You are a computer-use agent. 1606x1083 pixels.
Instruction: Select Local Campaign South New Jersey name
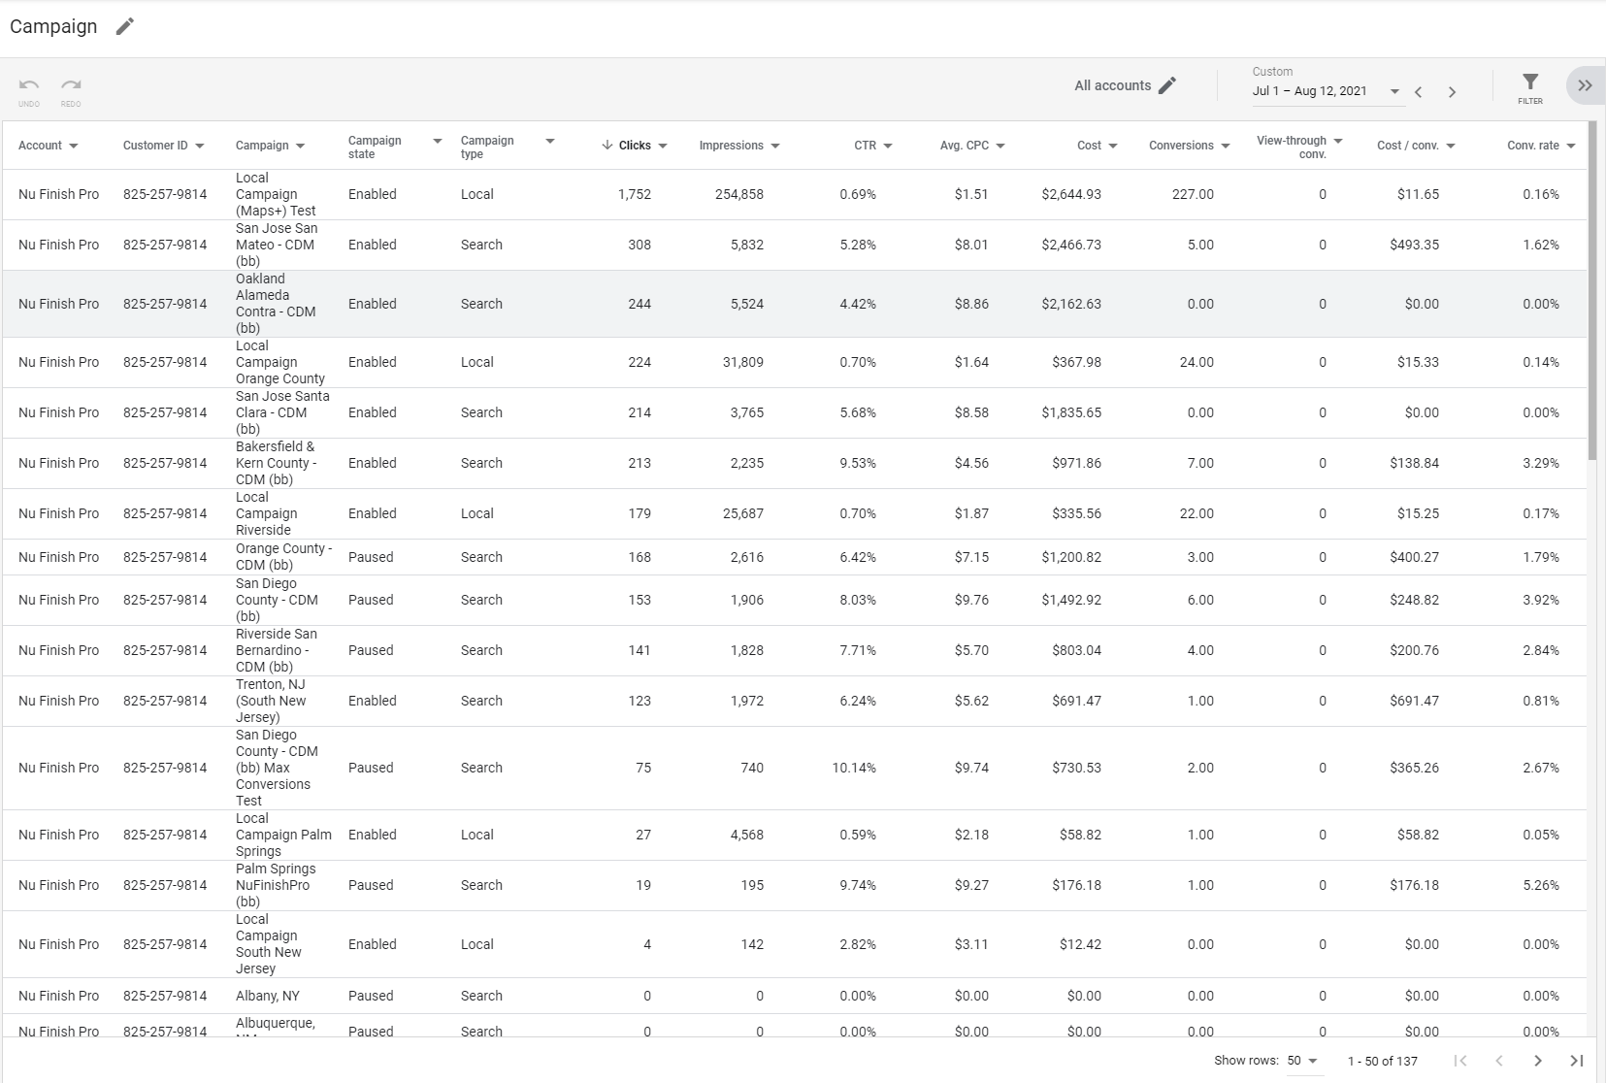269,944
